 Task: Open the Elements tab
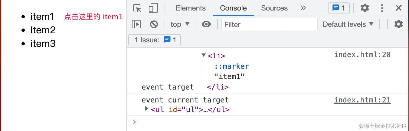[191, 8]
